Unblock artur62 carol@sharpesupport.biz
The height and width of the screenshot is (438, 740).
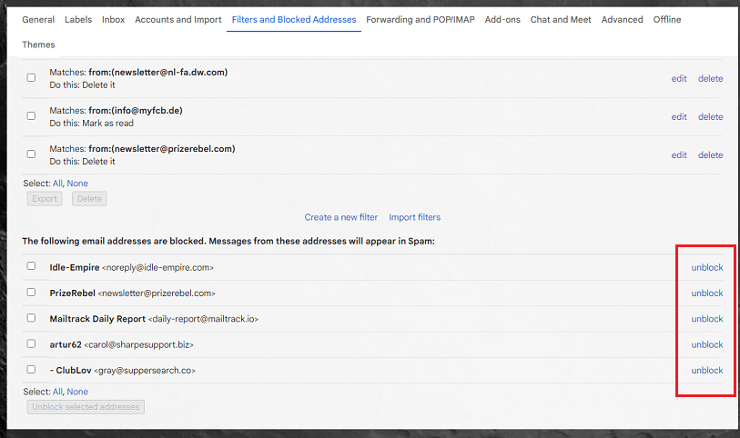[x=707, y=344]
